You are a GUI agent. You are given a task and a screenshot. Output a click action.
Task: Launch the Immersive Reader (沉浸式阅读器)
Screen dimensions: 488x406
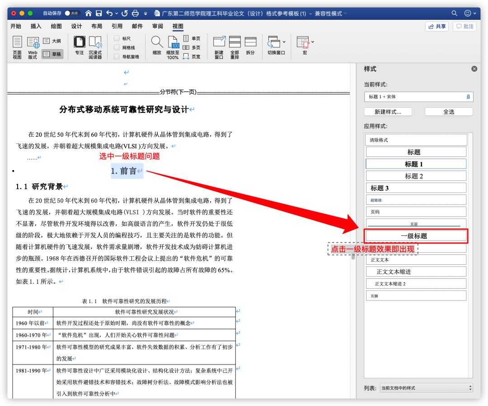tap(95, 43)
